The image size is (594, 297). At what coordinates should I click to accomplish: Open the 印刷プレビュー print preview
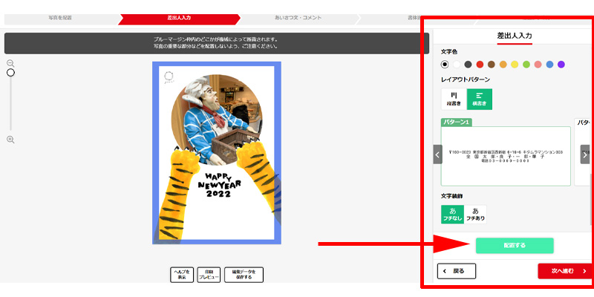tap(209, 275)
